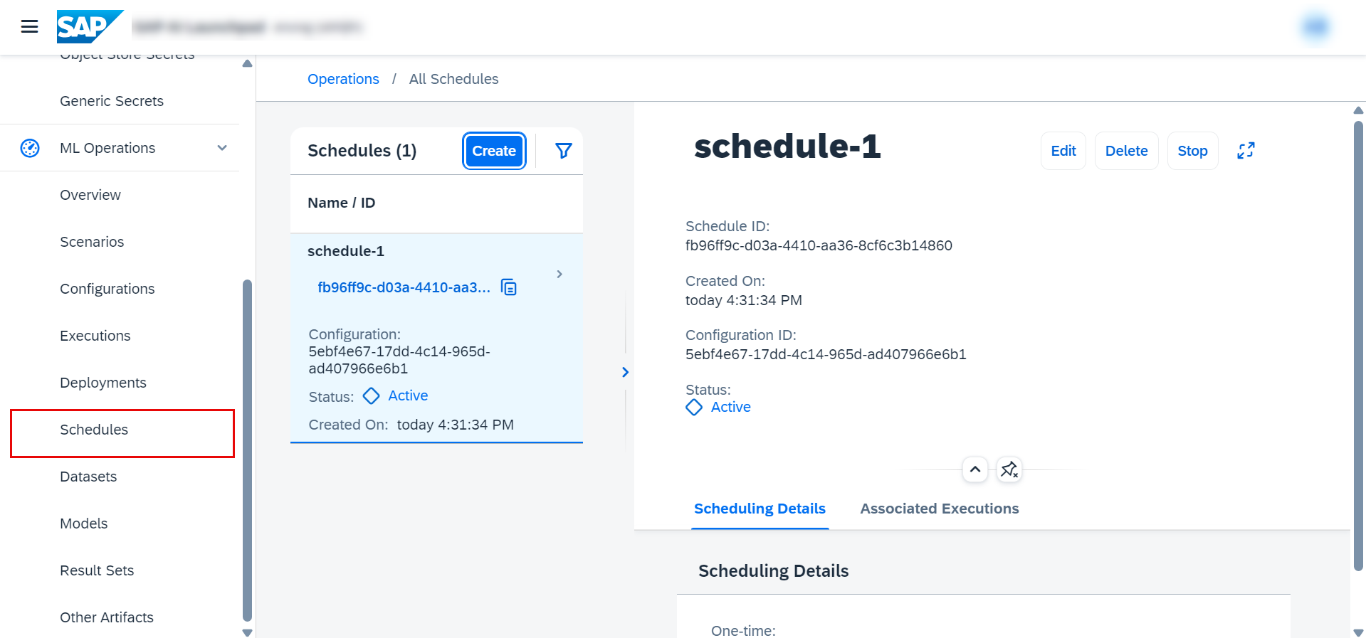Stop schedule-1 using the Stop button
Screen dimensions: 1366x638
coord(1192,151)
